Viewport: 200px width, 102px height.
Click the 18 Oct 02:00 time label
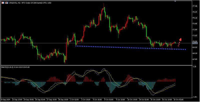[x=178, y=99]
